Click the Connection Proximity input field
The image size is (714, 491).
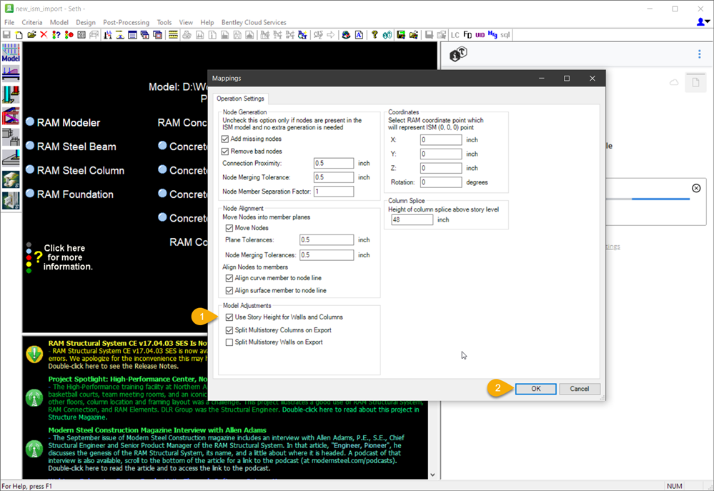pyautogui.click(x=333, y=163)
